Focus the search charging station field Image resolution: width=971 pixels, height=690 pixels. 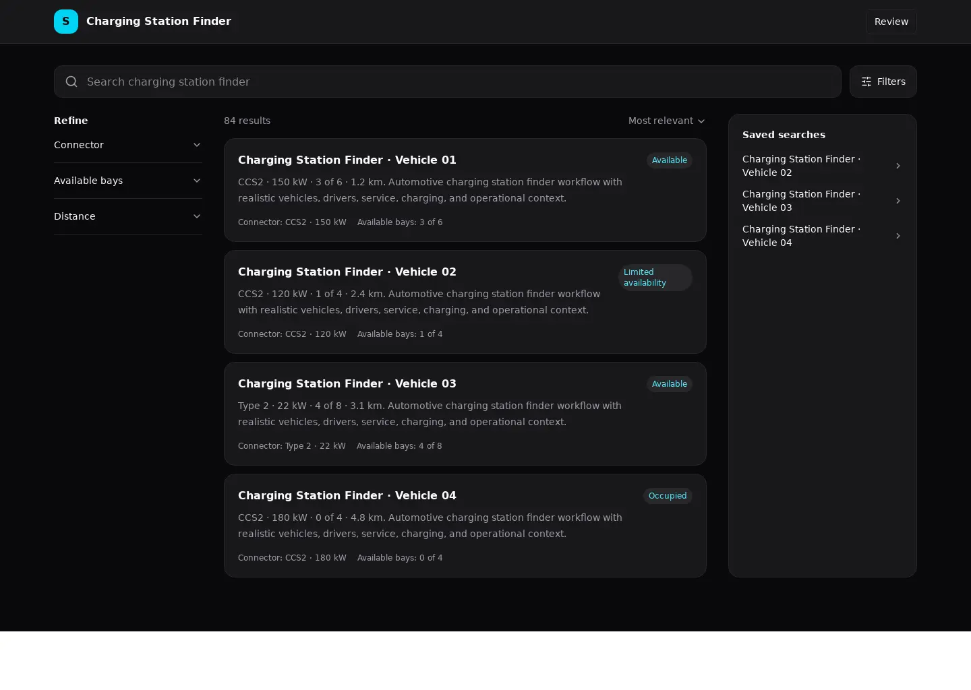tap(448, 82)
